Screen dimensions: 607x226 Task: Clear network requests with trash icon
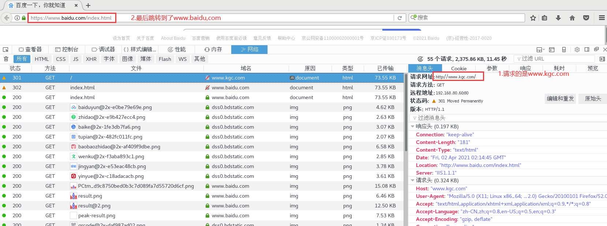pyautogui.click(x=6, y=59)
